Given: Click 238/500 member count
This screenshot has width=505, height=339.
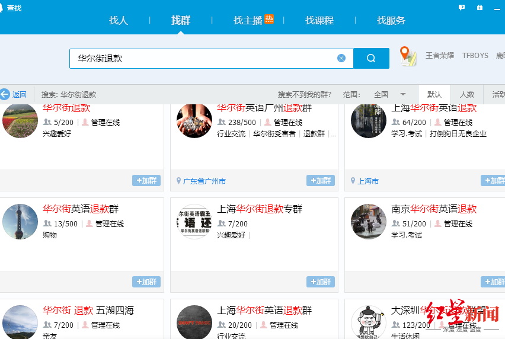Looking at the screenshot, I should pos(242,122).
